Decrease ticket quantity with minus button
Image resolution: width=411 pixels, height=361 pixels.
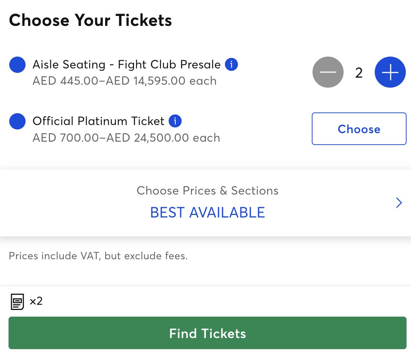tap(328, 72)
